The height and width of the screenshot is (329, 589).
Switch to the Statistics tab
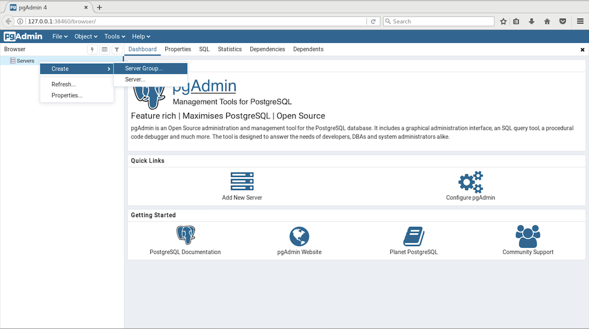[x=230, y=49]
